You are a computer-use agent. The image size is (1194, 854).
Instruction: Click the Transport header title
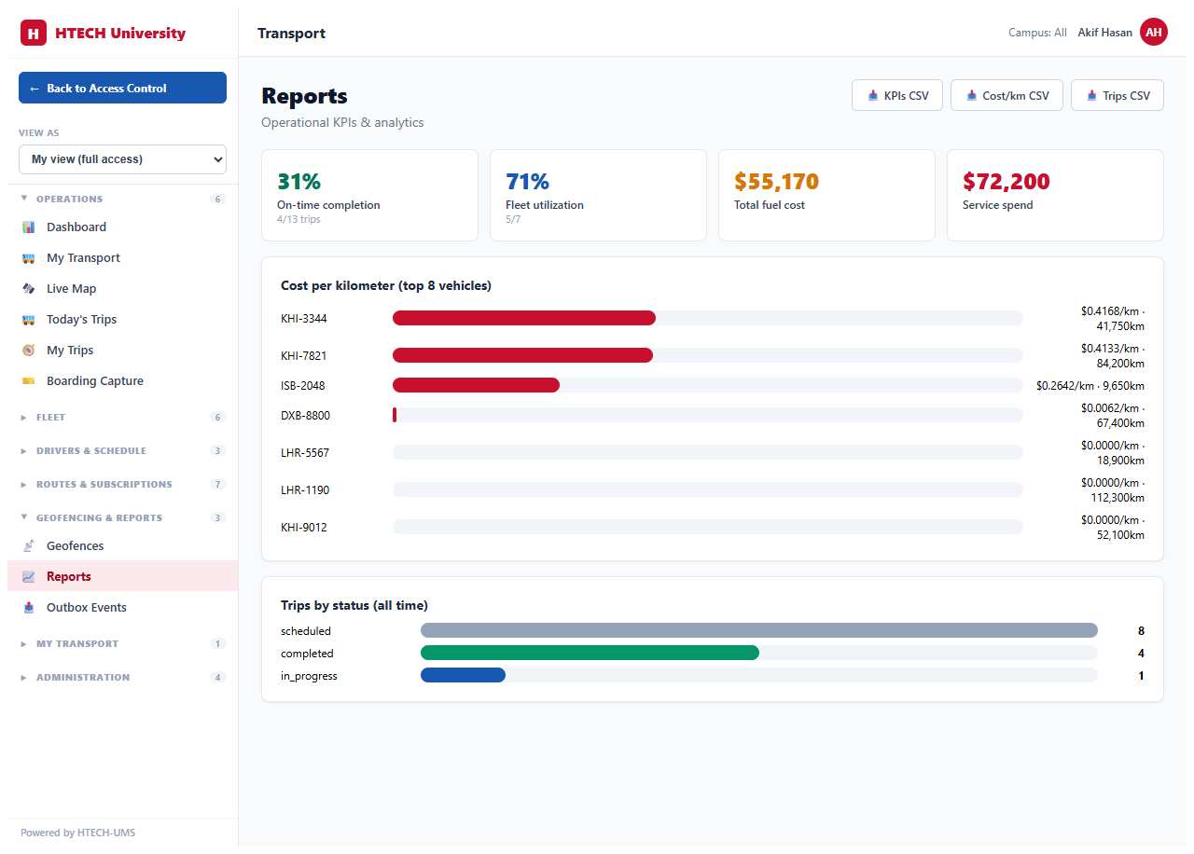pos(291,33)
